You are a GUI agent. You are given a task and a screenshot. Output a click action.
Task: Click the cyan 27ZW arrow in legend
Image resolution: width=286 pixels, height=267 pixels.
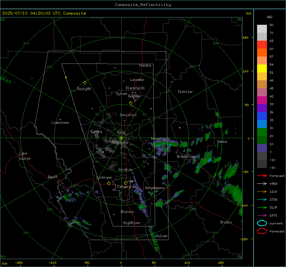(x=262, y=200)
